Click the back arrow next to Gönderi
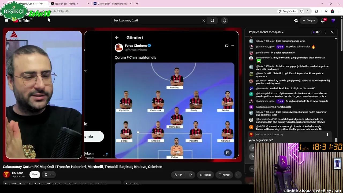 point(117,38)
